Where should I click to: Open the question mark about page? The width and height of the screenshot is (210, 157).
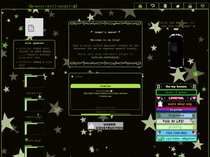coord(152,6)
